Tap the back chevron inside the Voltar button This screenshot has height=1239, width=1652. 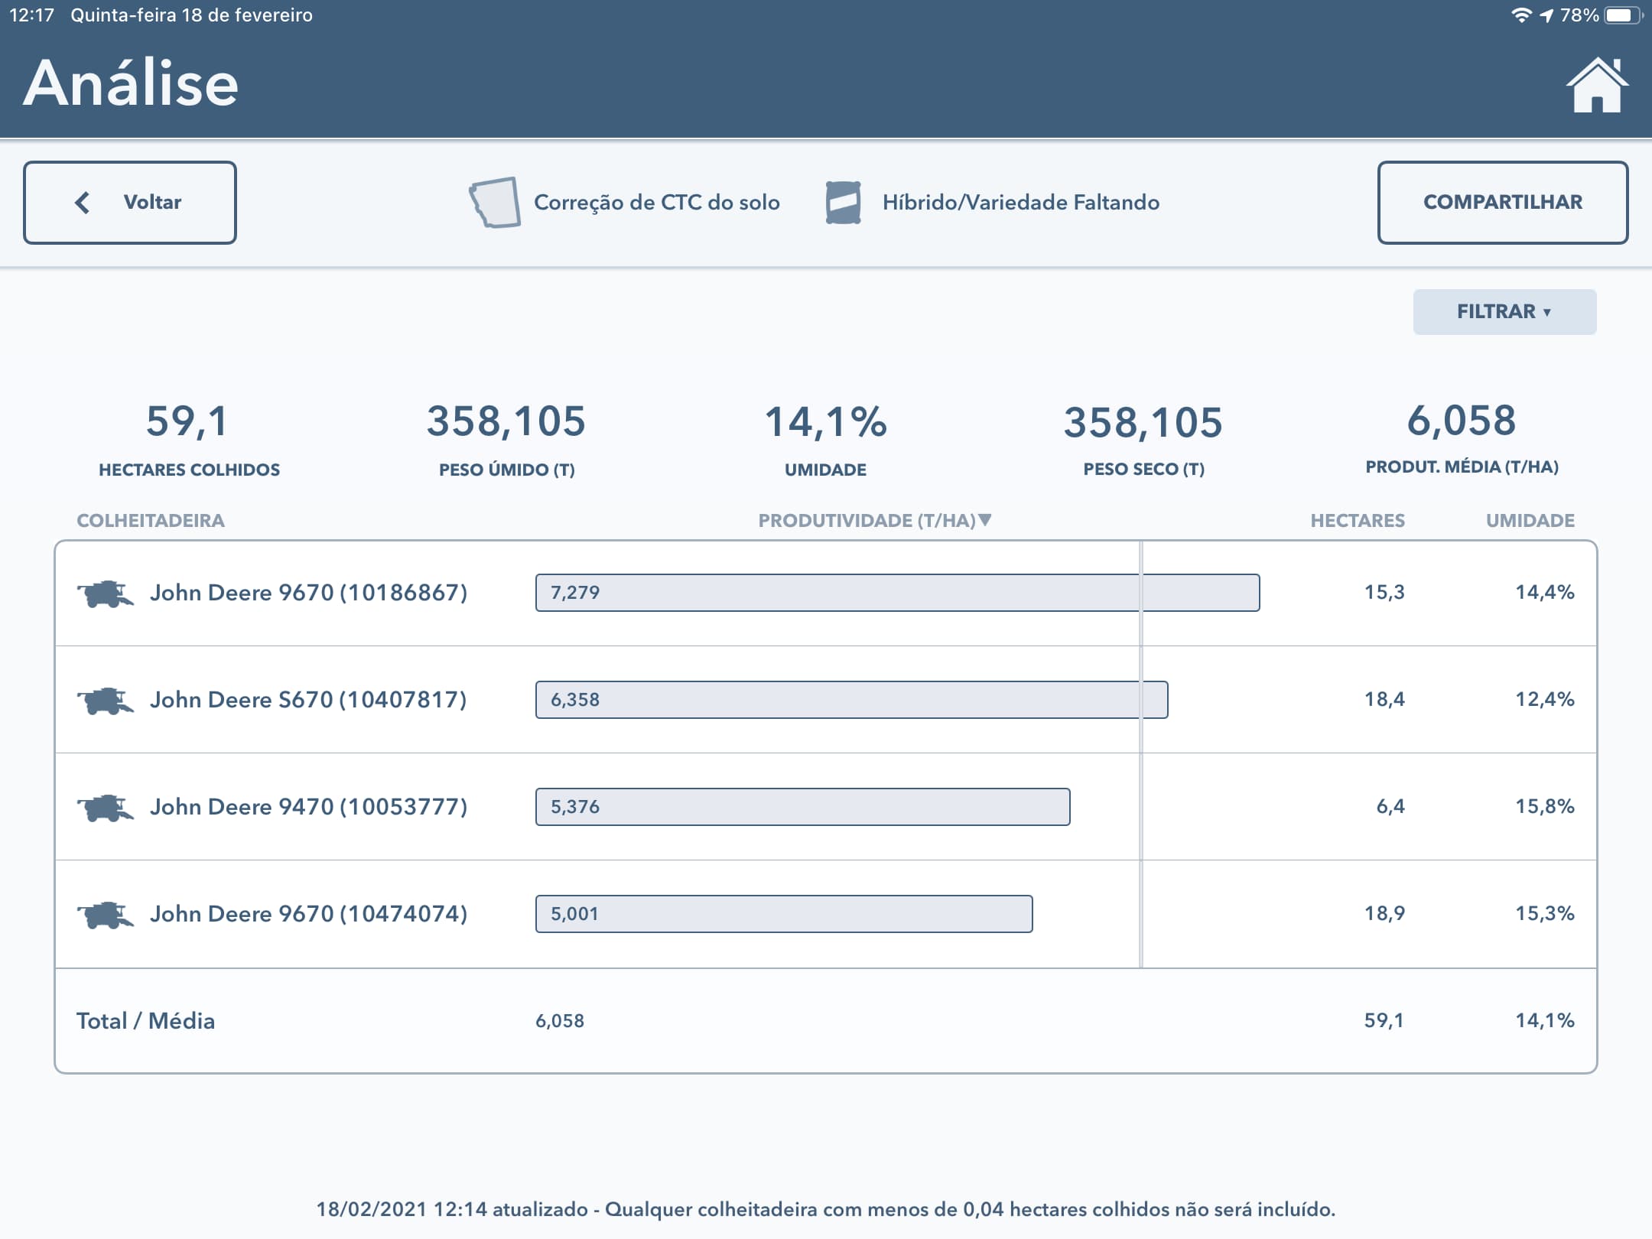(83, 203)
